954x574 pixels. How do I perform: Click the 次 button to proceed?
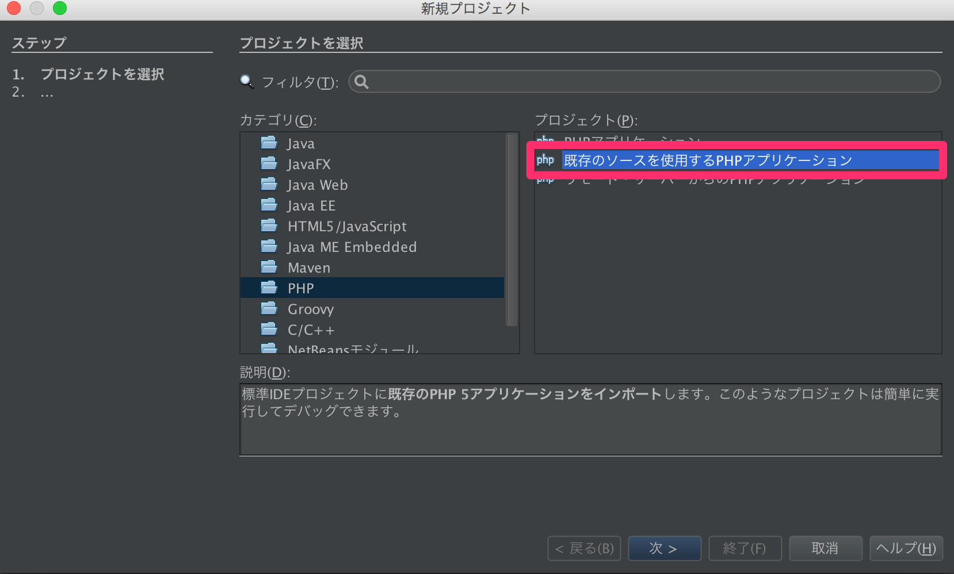(x=665, y=548)
